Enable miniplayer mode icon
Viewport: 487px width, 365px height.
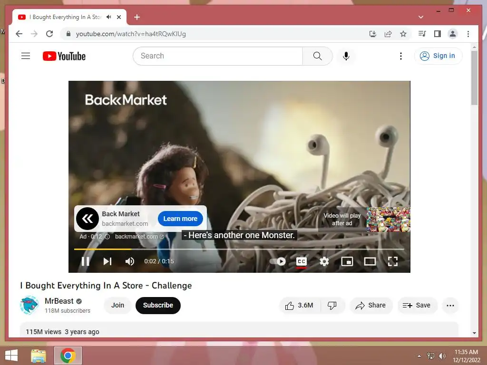point(347,261)
